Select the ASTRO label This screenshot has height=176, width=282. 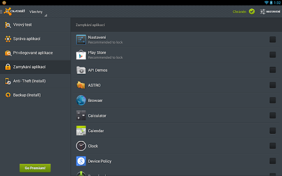[94, 85]
